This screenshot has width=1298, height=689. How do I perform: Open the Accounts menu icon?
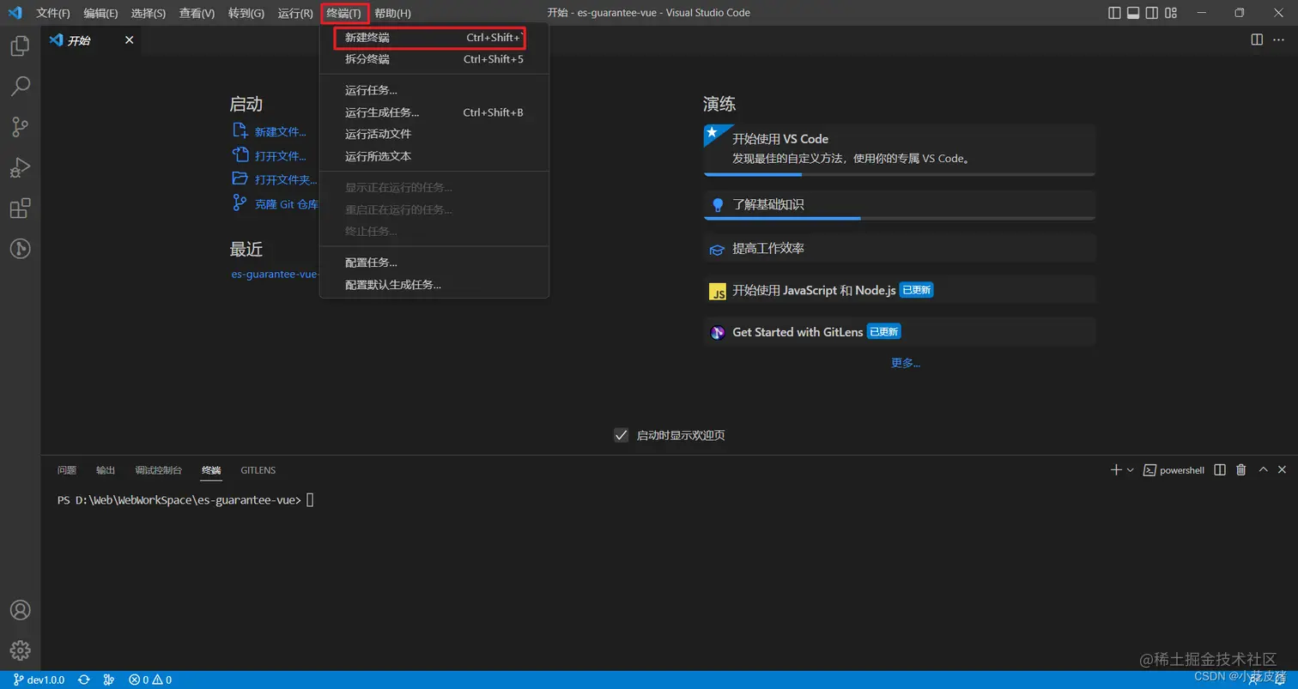(x=20, y=610)
